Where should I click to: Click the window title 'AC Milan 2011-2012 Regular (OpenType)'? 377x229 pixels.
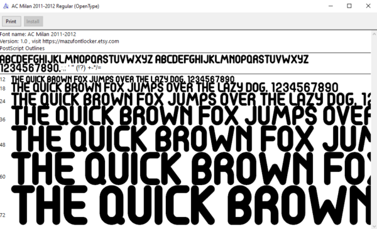pos(55,6)
